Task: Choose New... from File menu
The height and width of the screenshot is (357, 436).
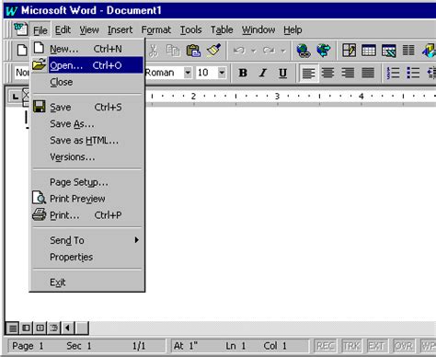Action: coord(86,49)
